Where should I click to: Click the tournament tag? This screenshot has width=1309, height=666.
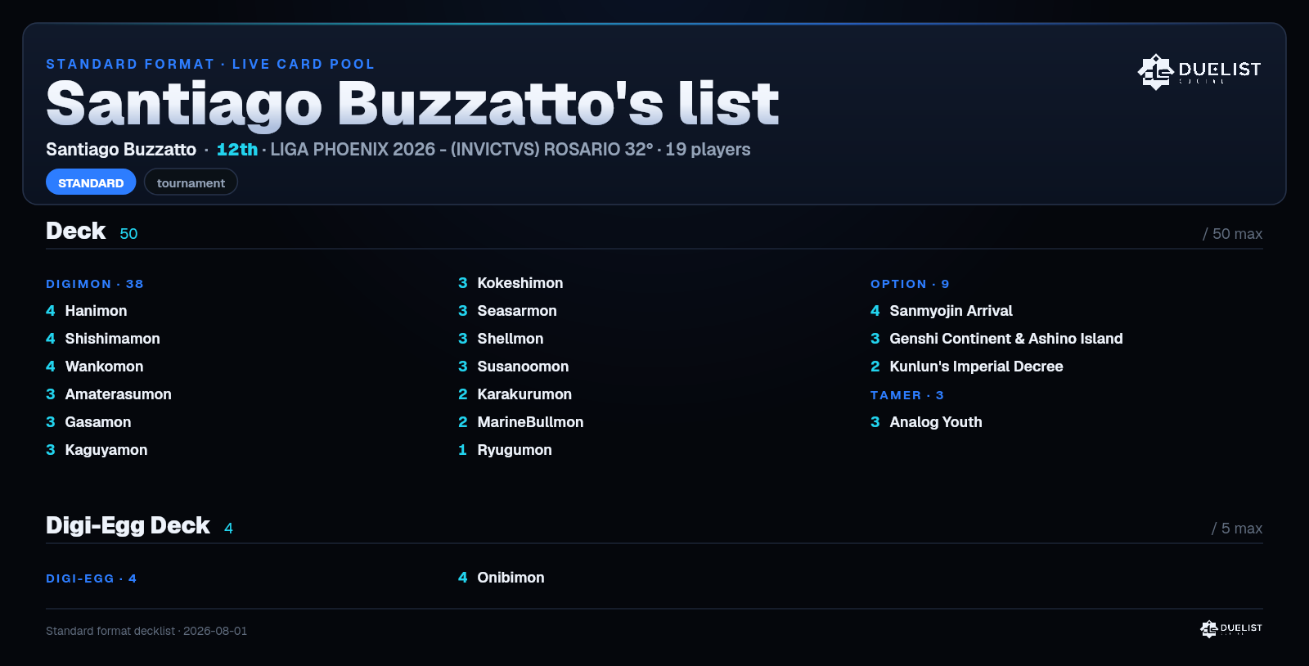tap(191, 182)
